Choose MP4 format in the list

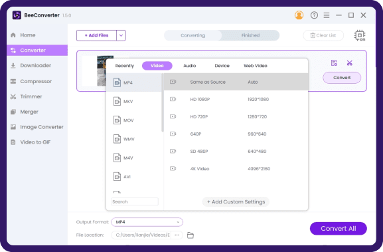click(x=134, y=82)
